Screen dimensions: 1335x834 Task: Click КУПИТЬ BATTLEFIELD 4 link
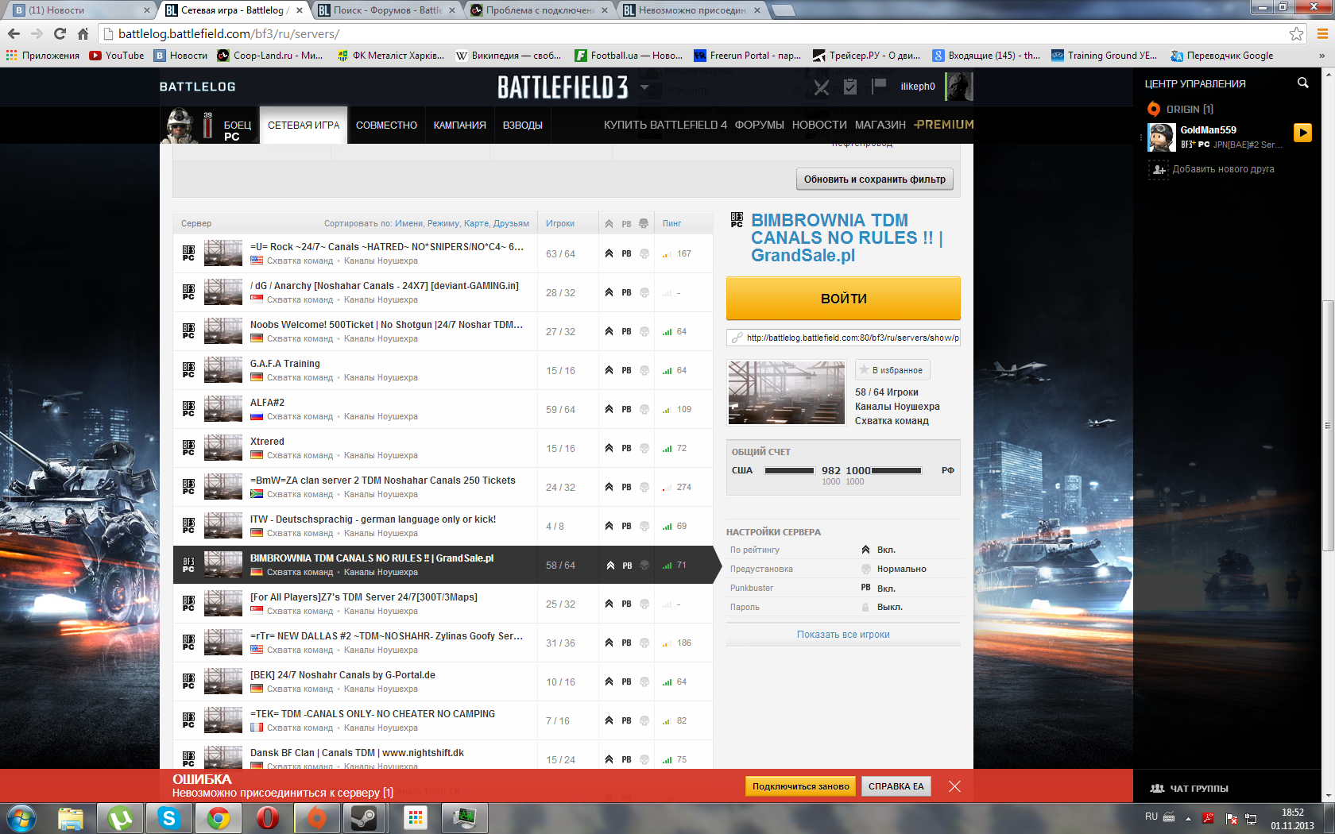tap(665, 125)
